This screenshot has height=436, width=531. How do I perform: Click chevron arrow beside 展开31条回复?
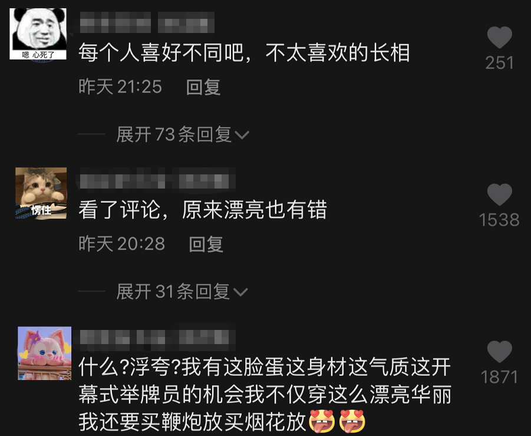coord(240,292)
